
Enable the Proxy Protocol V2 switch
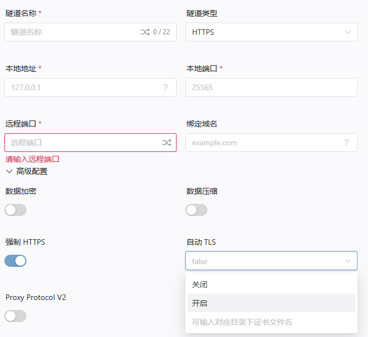[x=15, y=316]
